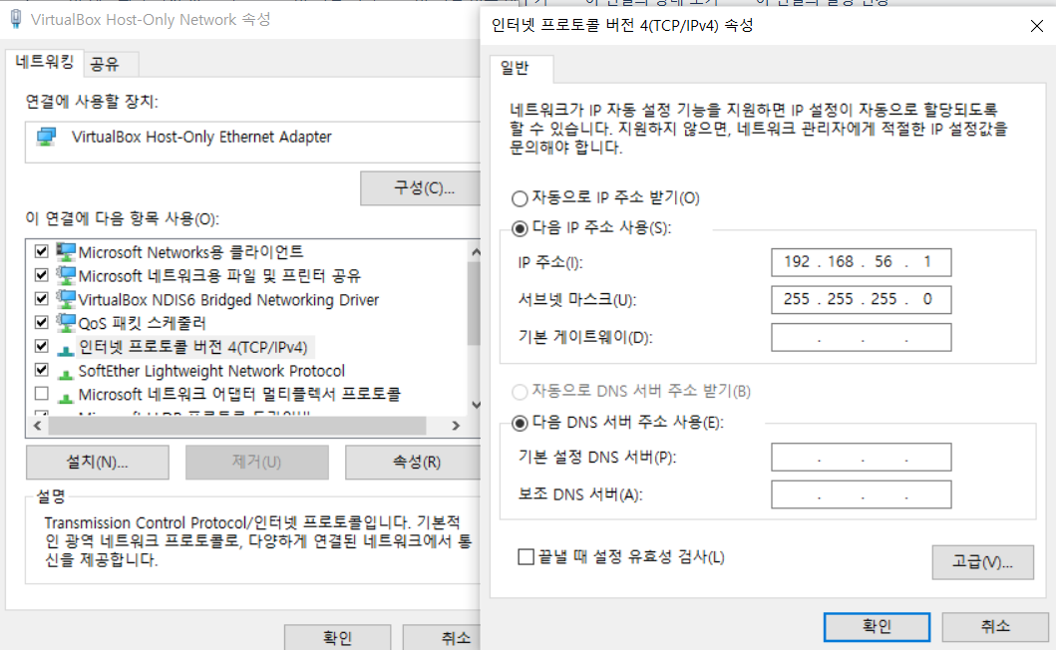1056x650 pixels.
Task: Click the 파일 및 프린터 공유 item icon
Action: [66, 275]
